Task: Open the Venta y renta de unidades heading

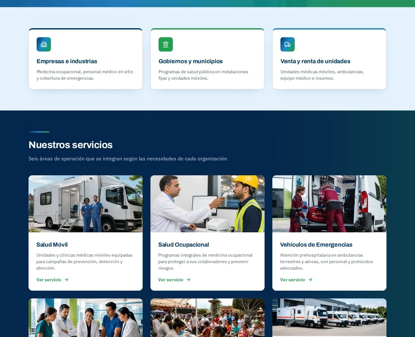Action: click(315, 61)
